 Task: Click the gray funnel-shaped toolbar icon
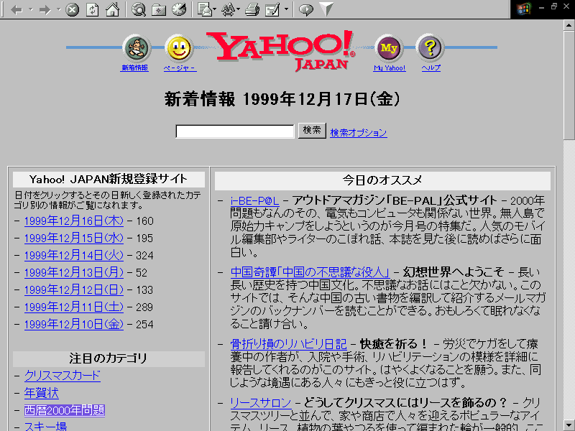tap(326, 9)
